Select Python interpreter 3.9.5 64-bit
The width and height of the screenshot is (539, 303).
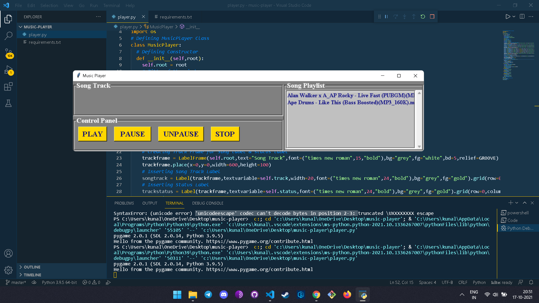(59, 282)
